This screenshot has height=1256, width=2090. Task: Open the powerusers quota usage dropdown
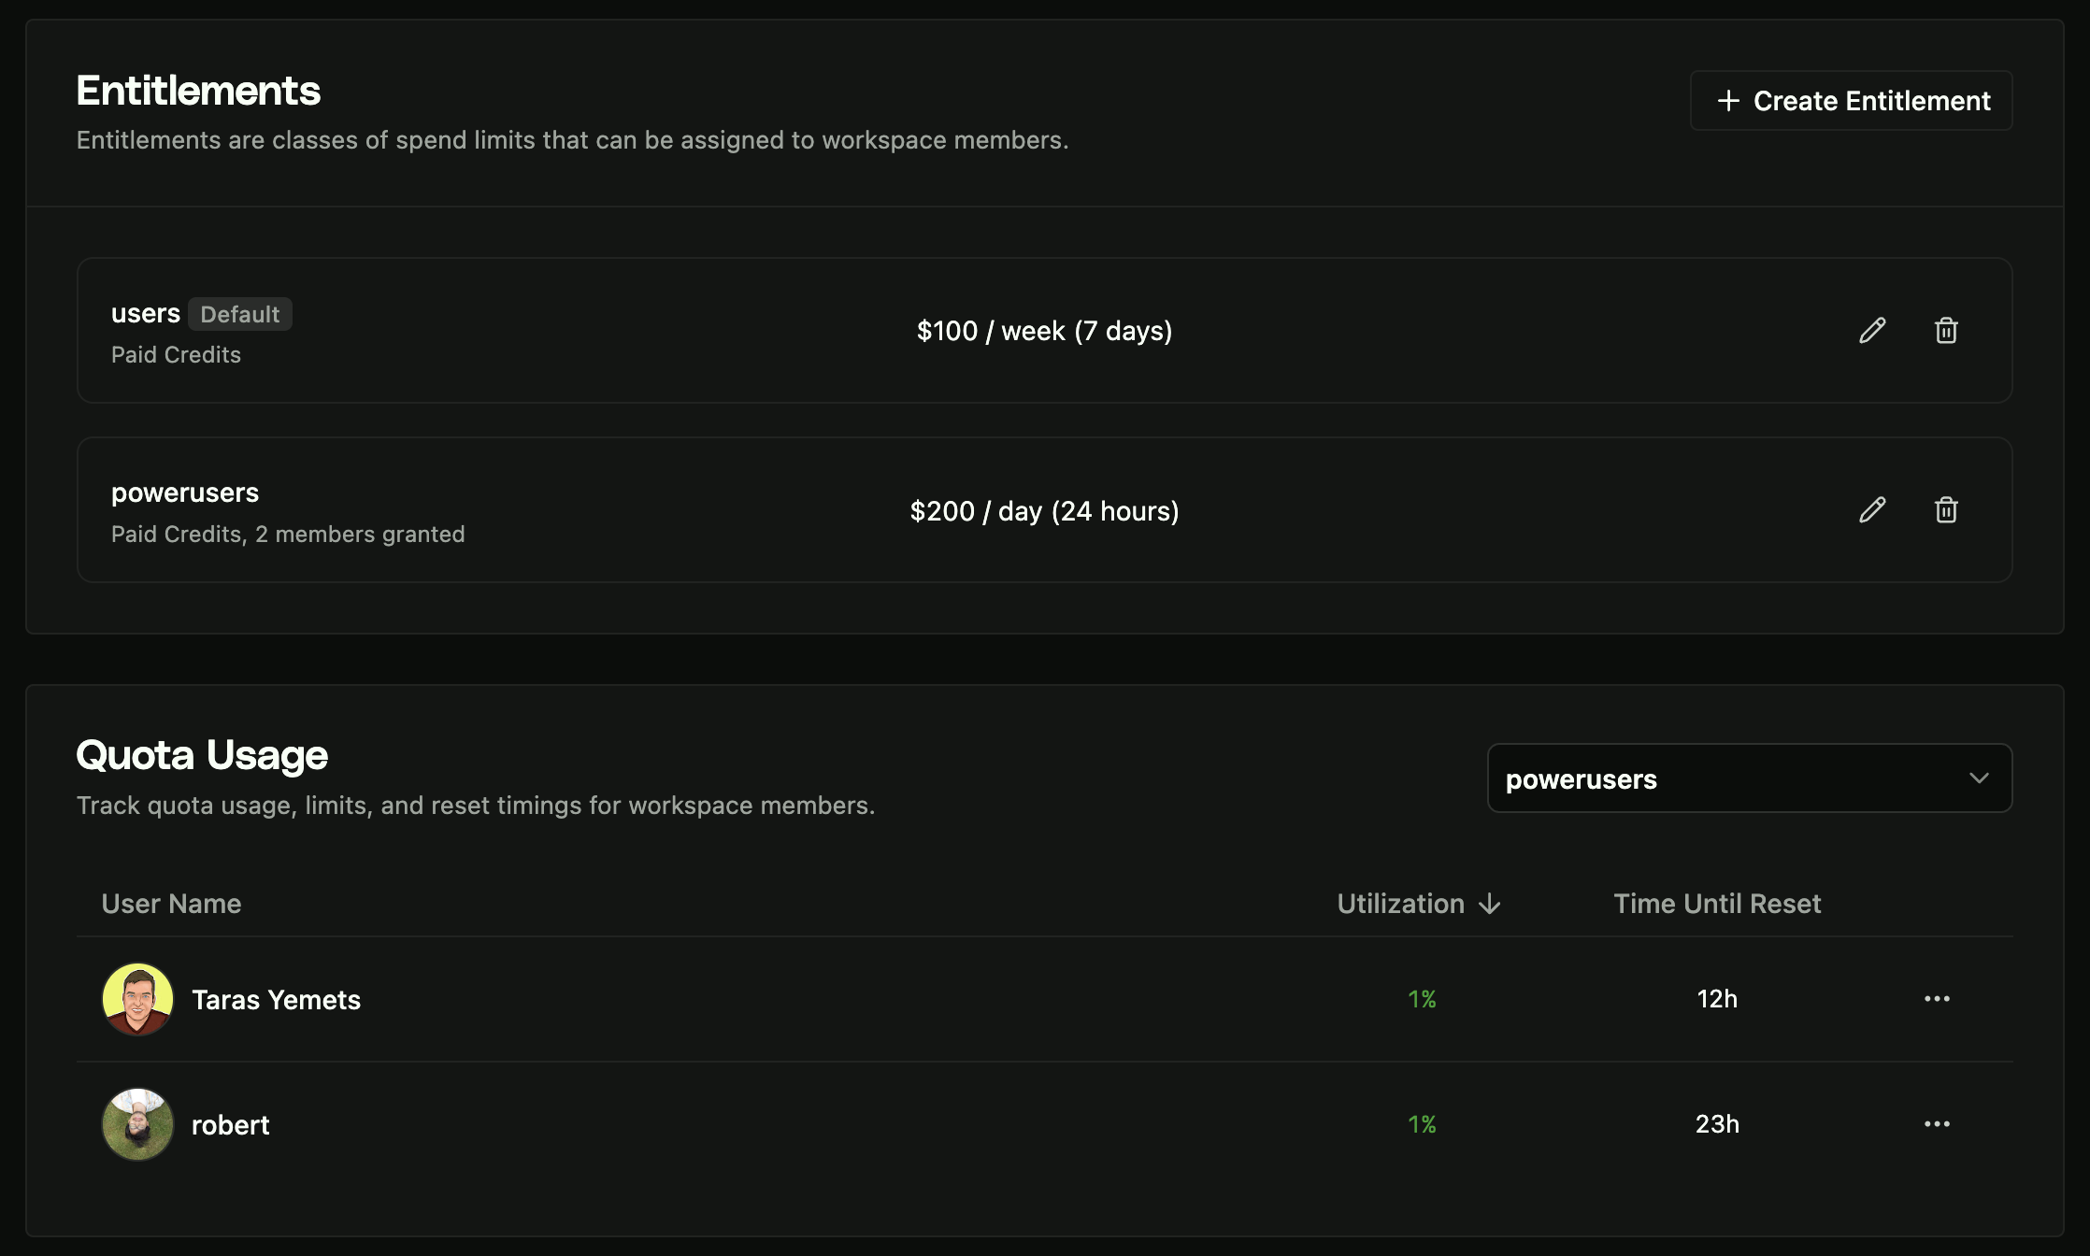(x=1749, y=778)
